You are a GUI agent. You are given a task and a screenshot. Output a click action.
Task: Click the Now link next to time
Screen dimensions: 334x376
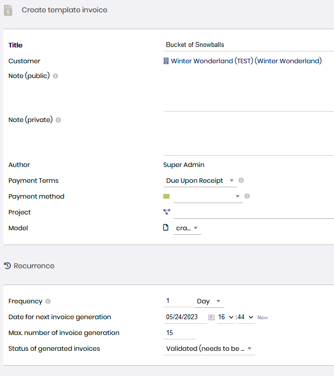(262, 318)
